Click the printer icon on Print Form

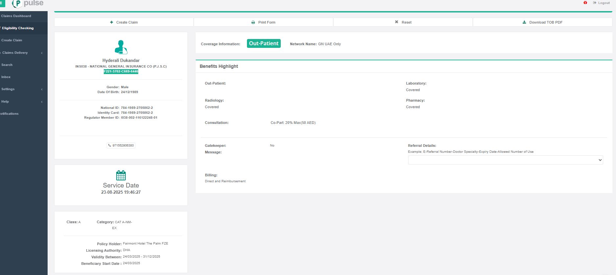[253, 22]
